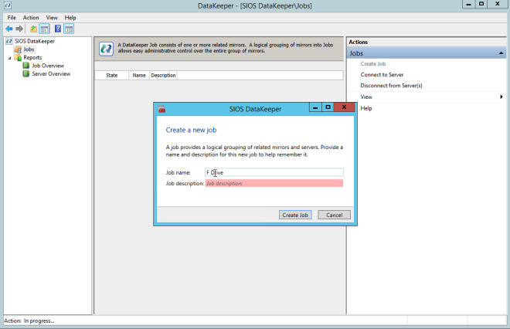Expand the View submenu arrow in Actions
The height and width of the screenshot is (329, 510).
coord(501,97)
